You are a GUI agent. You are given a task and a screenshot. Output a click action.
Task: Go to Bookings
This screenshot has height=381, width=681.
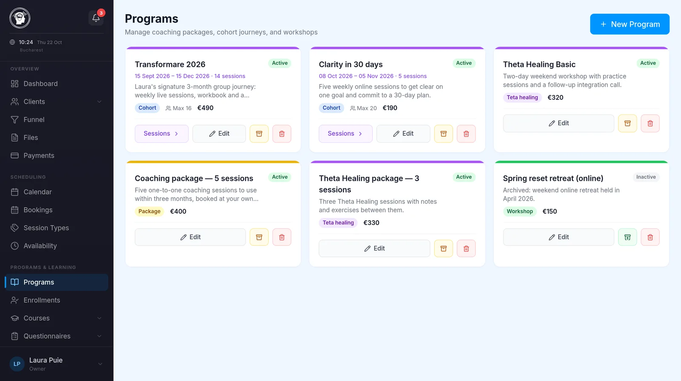57,210
